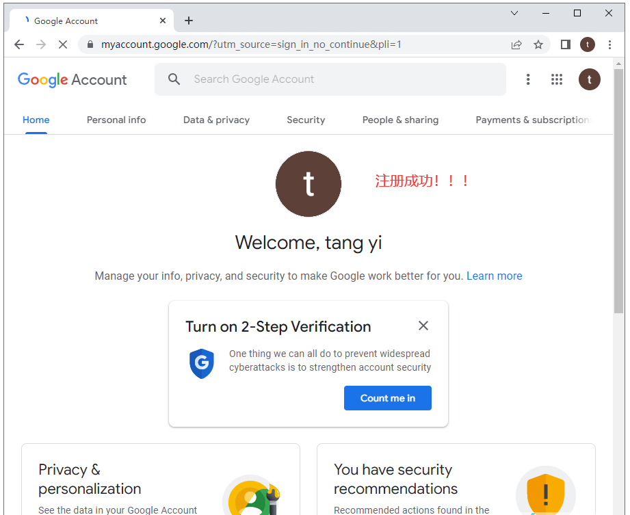Open a new browser tab

point(189,21)
